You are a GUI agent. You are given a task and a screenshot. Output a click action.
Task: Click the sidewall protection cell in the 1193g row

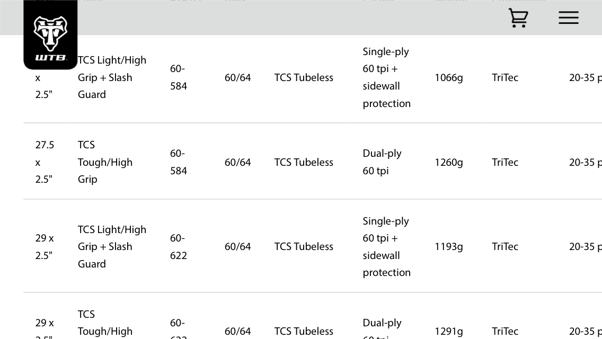pyautogui.click(x=386, y=246)
